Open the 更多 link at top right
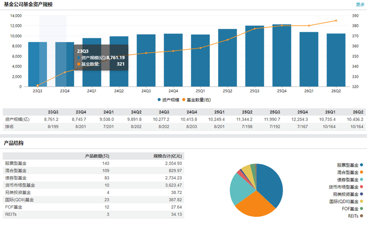 360,4
